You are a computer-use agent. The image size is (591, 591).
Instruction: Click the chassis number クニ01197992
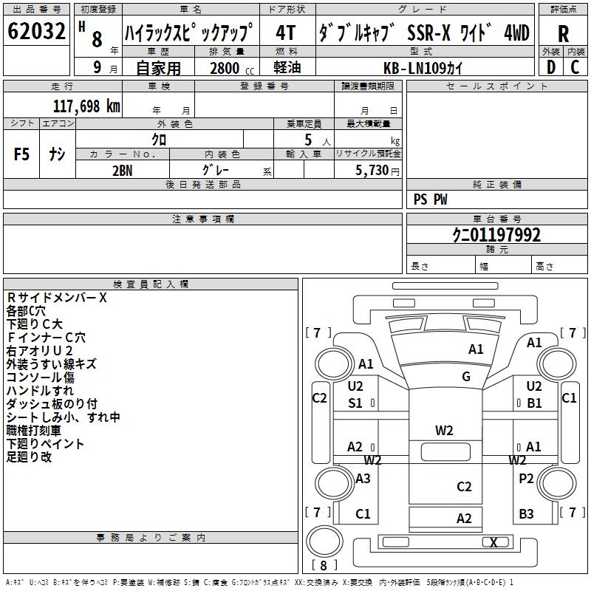point(496,235)
